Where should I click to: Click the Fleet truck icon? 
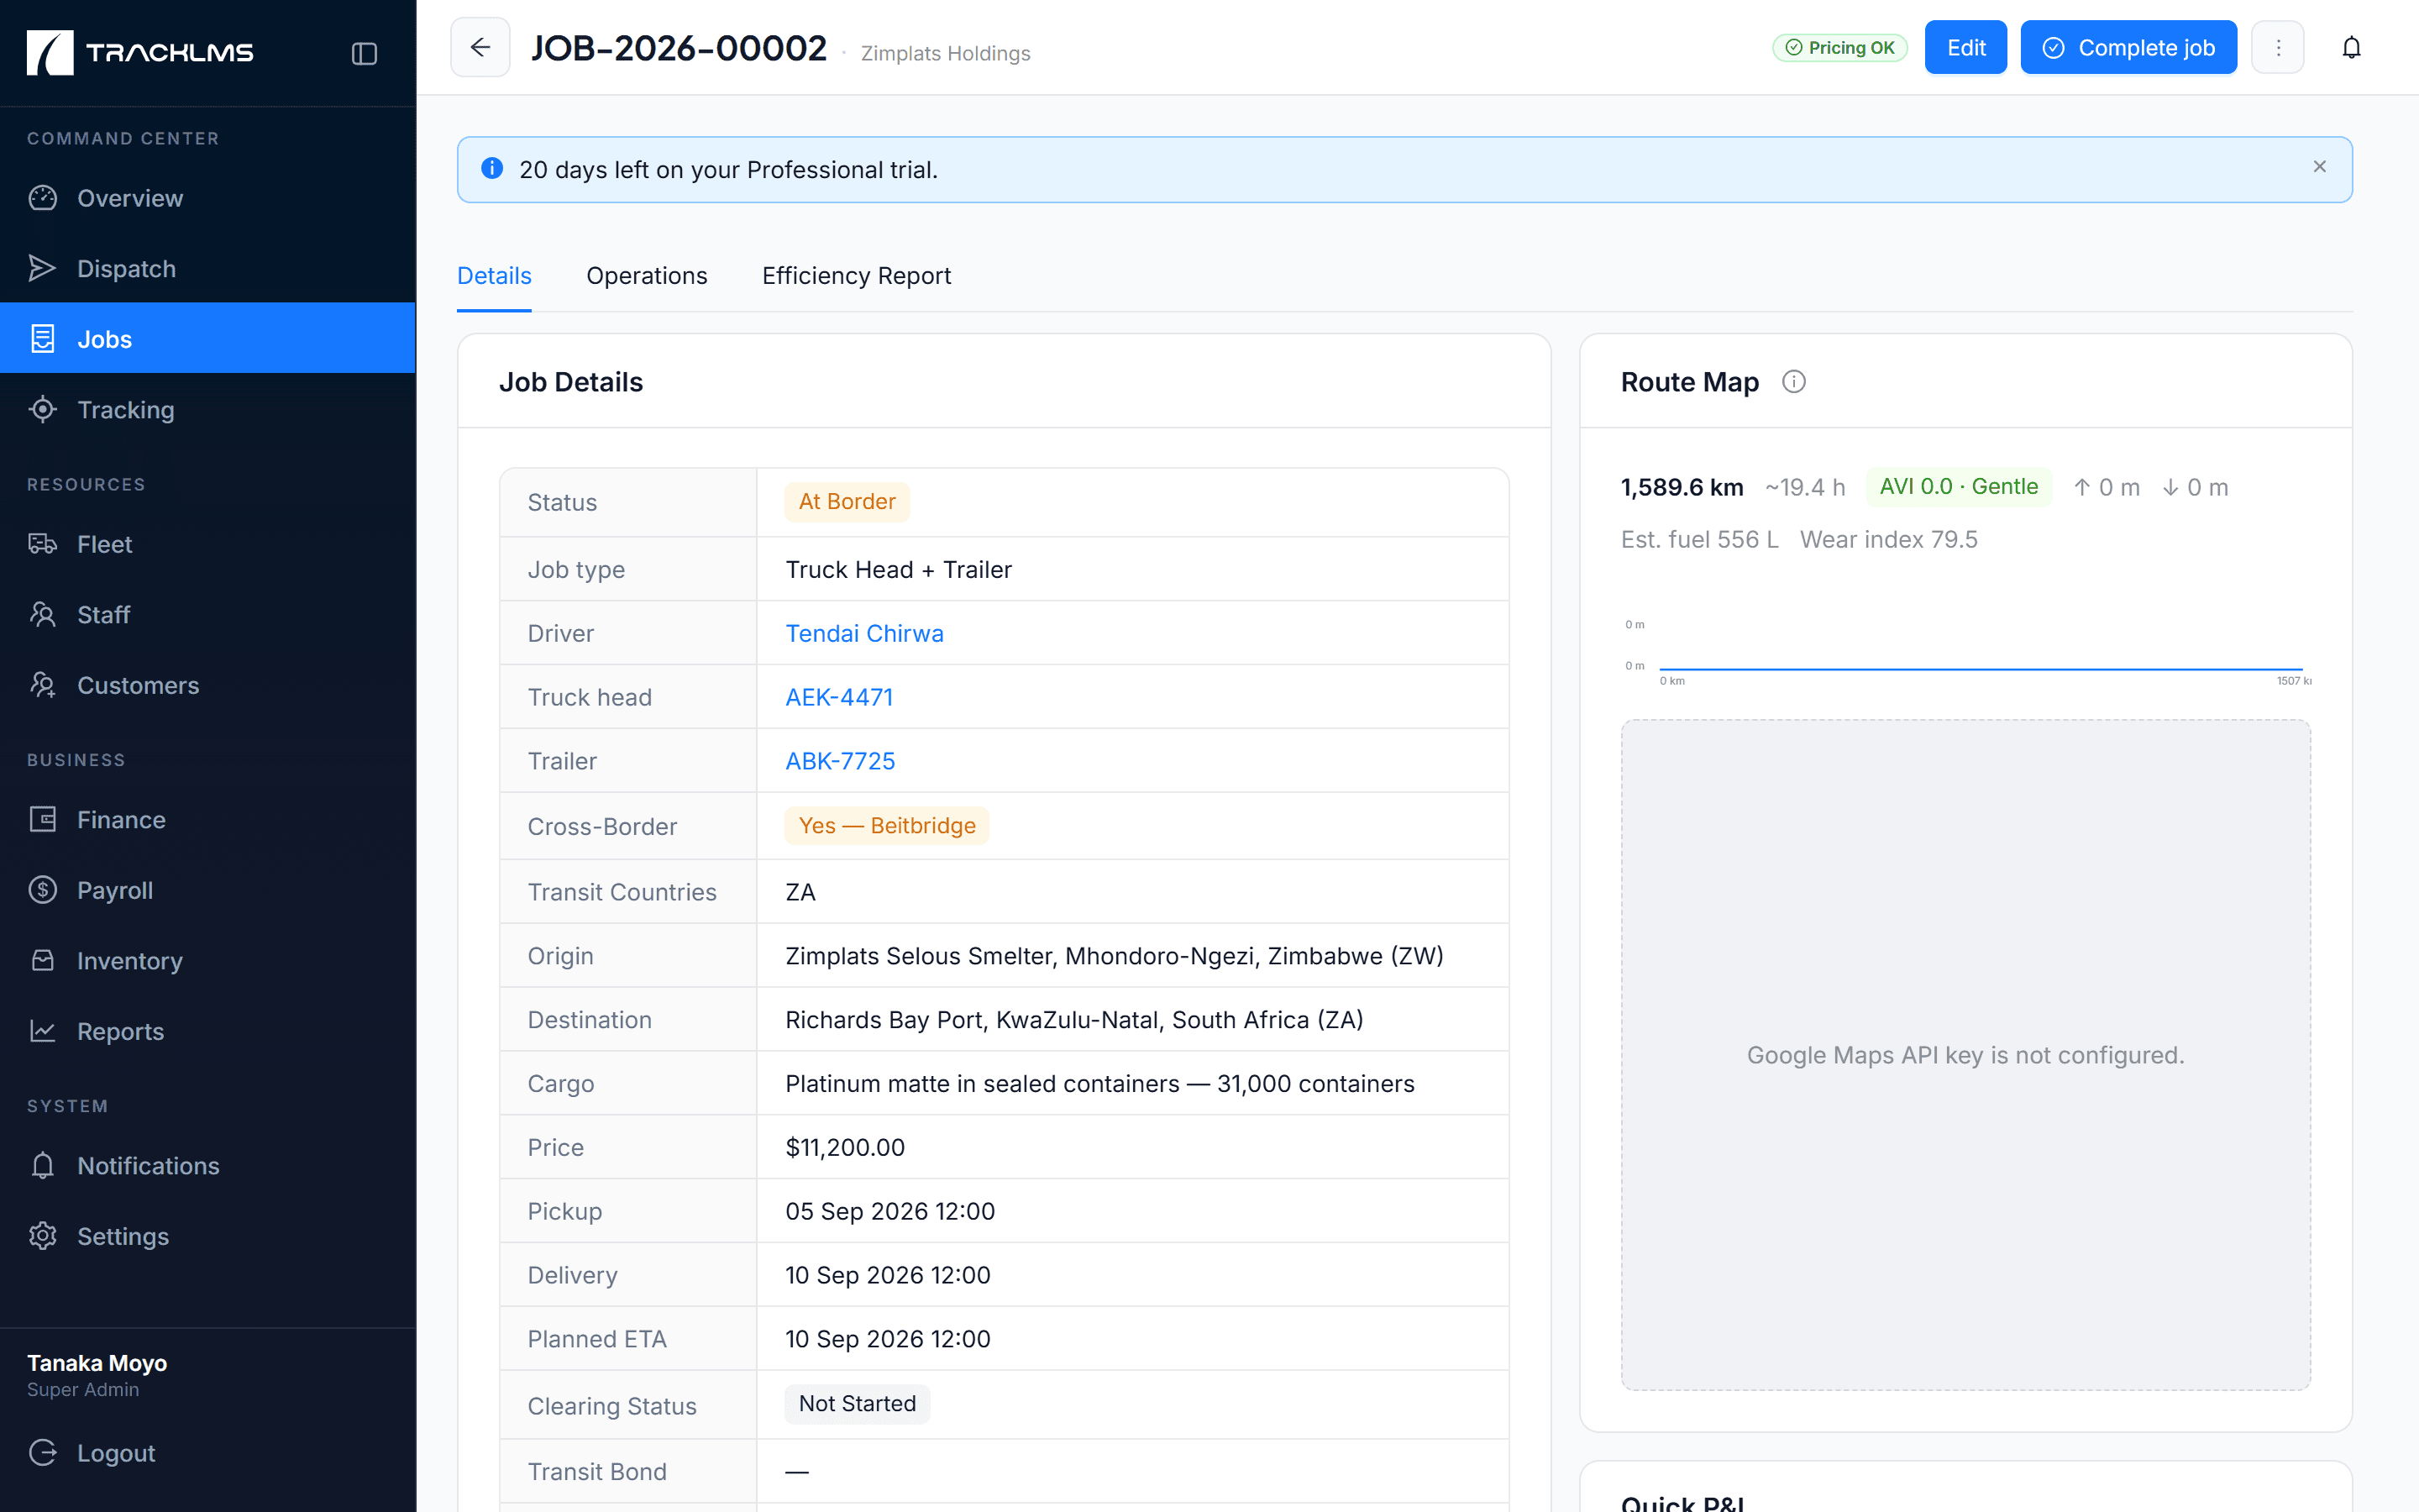click(x=43, y=544)
